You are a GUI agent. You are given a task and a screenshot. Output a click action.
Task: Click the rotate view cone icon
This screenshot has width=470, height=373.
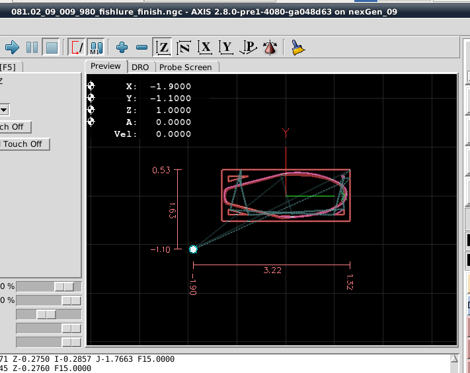pyautogui.click(x=270, y=47)
